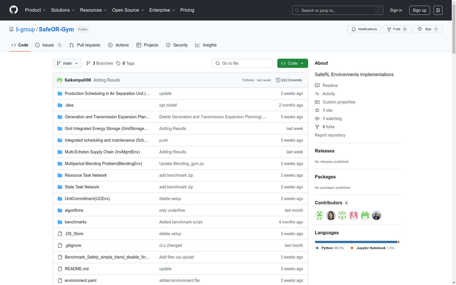Open the SafeOR-Gym repository link
Viewport: 456px width, 285px height.
coord(56,29)
